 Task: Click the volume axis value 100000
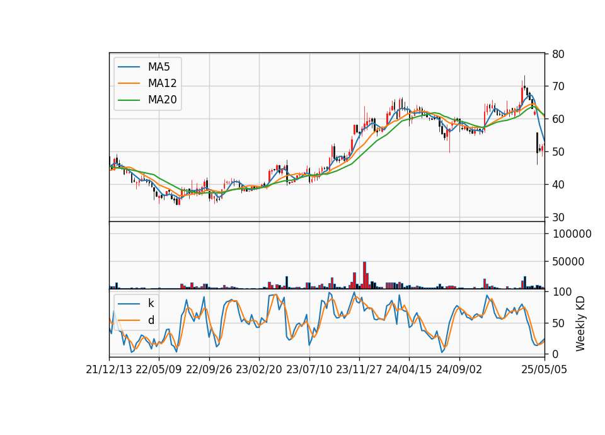572,234
